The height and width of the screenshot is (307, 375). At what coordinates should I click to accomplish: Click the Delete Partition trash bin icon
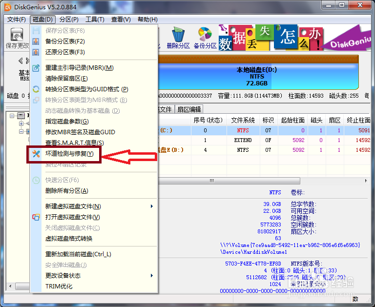click(x=178, y=34)
